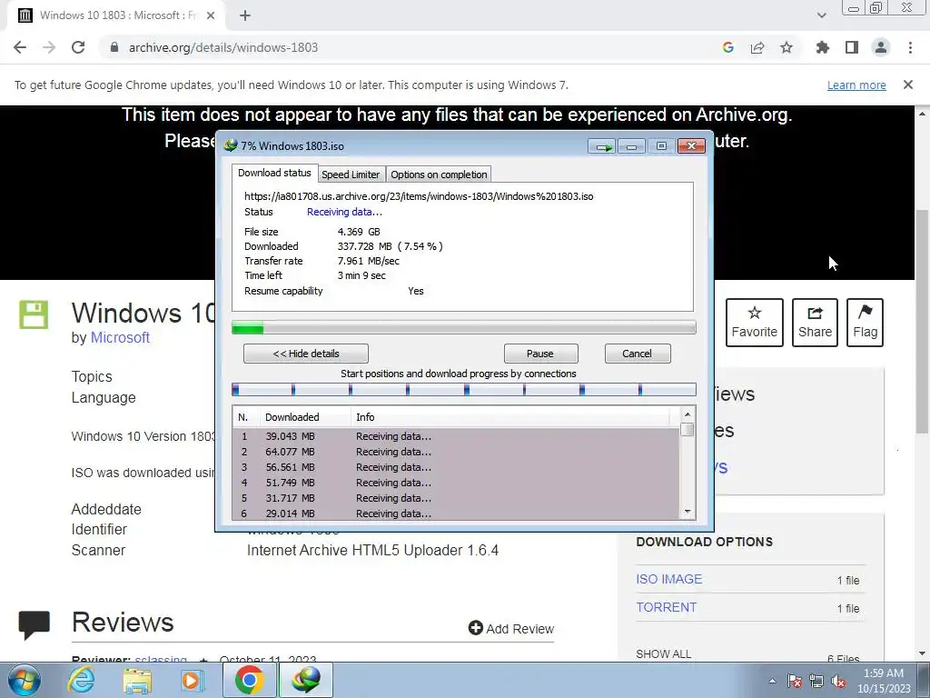Click the green floppy disk software icon
The width and height of the screenshot is (930, 698).
pos(34,314)
